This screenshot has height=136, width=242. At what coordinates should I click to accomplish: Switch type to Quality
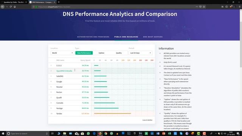coord(119,53)
